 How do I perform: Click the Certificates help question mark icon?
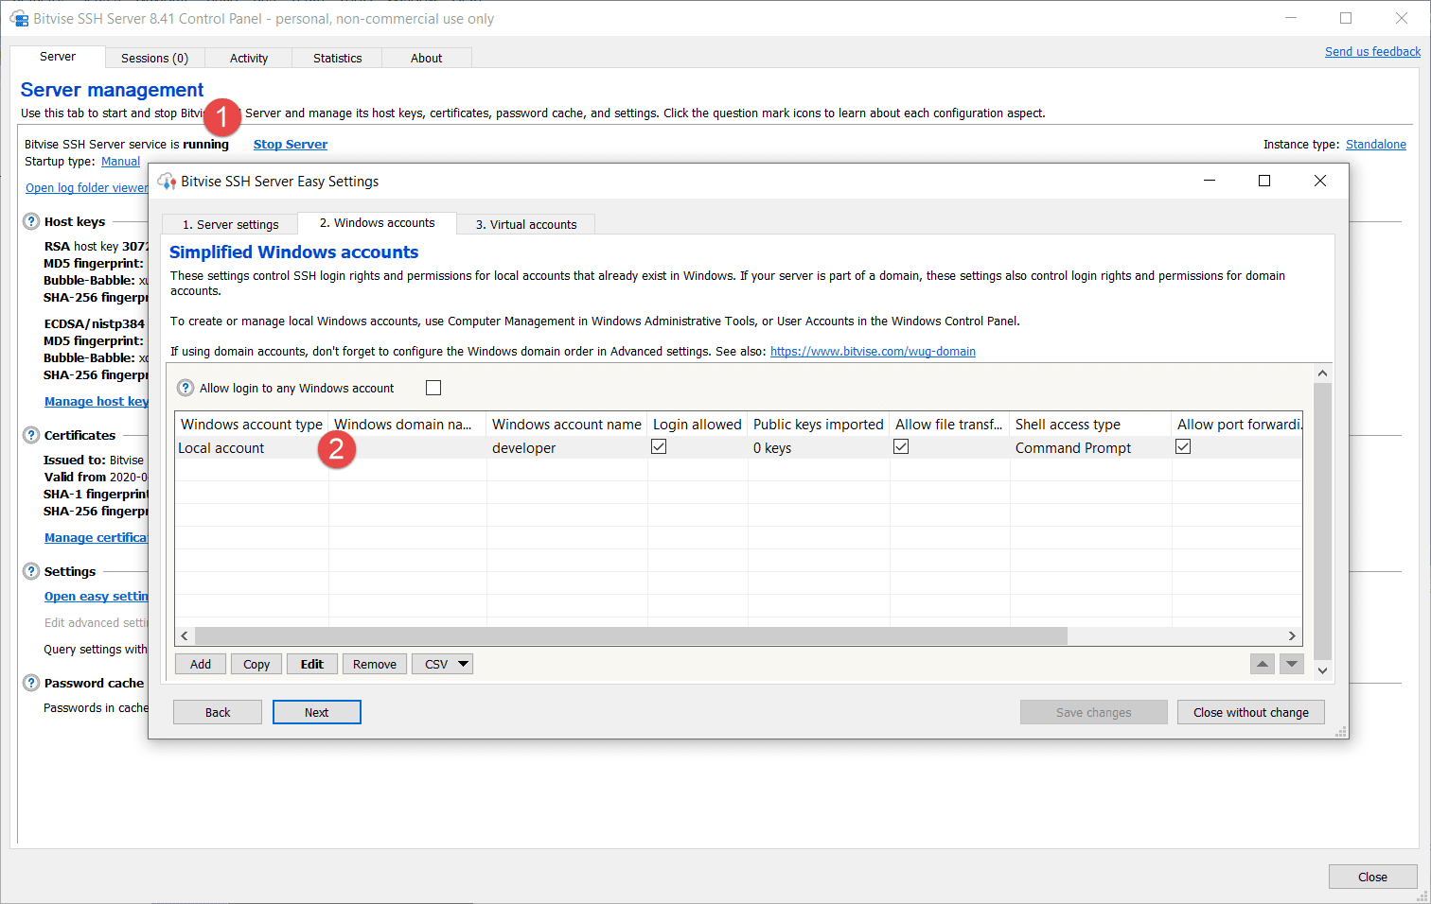pyautogui.click(x=31, y=435)
